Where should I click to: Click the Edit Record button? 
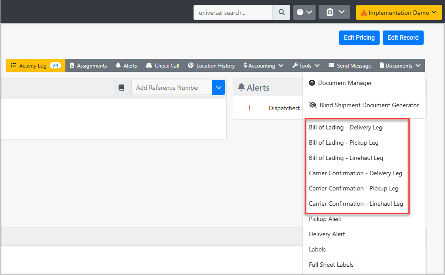click(403, 37)
